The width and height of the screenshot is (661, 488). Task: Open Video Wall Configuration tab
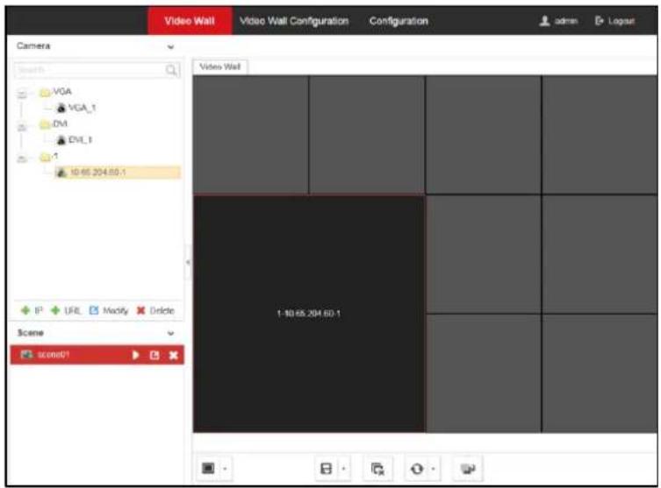coord(294,21)
